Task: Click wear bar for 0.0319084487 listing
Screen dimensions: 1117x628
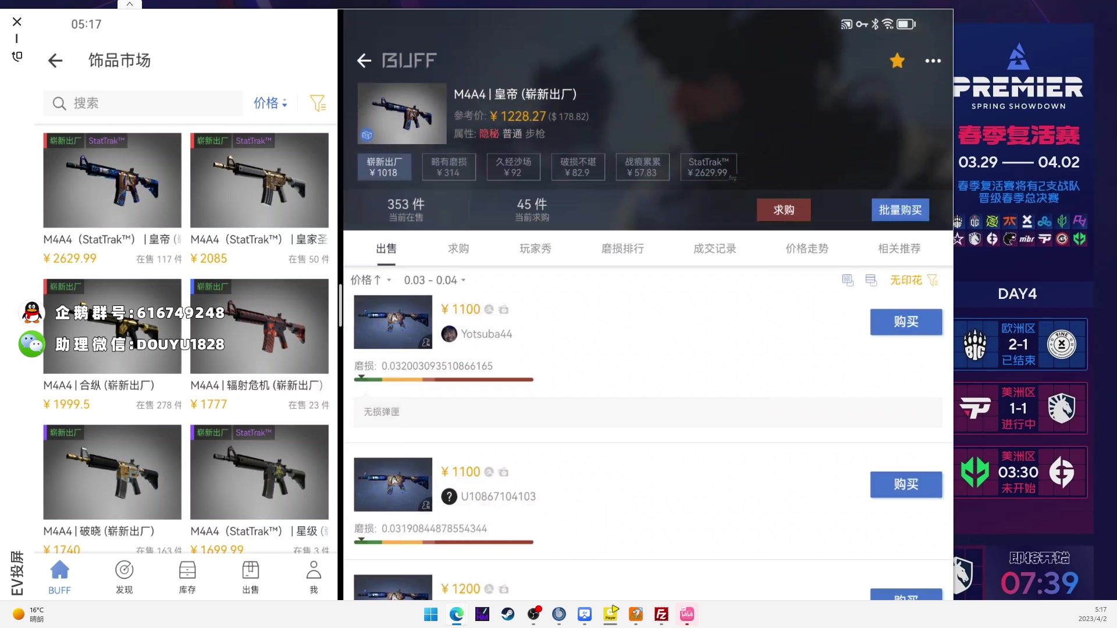Action: pyautogui.click(x=443, y=542)
